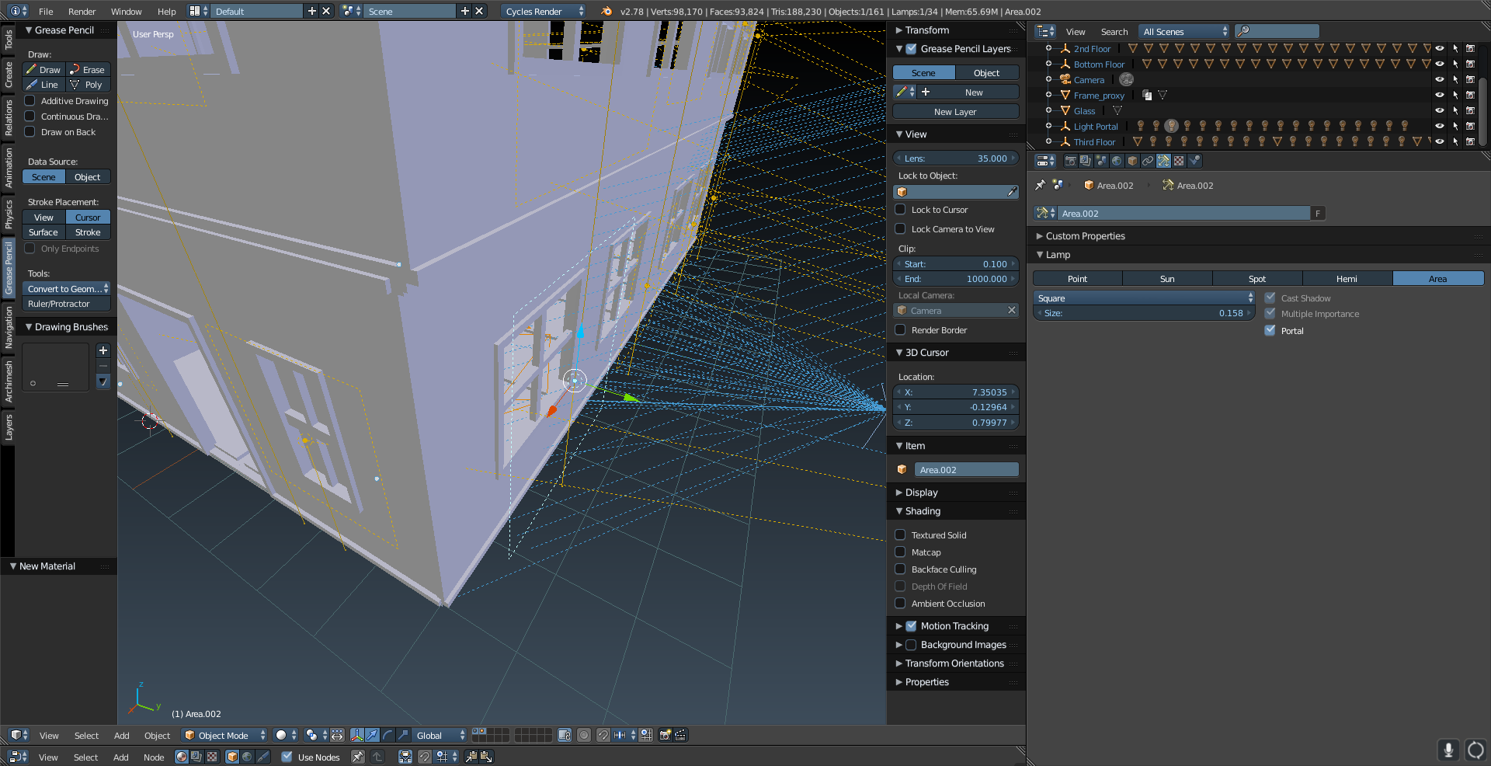Toggle the 3D manipulator translate arrow icon

pyautogui.click(x=372, y=735)
